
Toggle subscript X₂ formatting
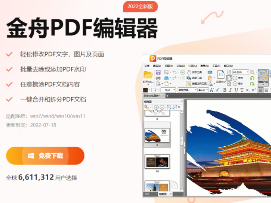248,90
